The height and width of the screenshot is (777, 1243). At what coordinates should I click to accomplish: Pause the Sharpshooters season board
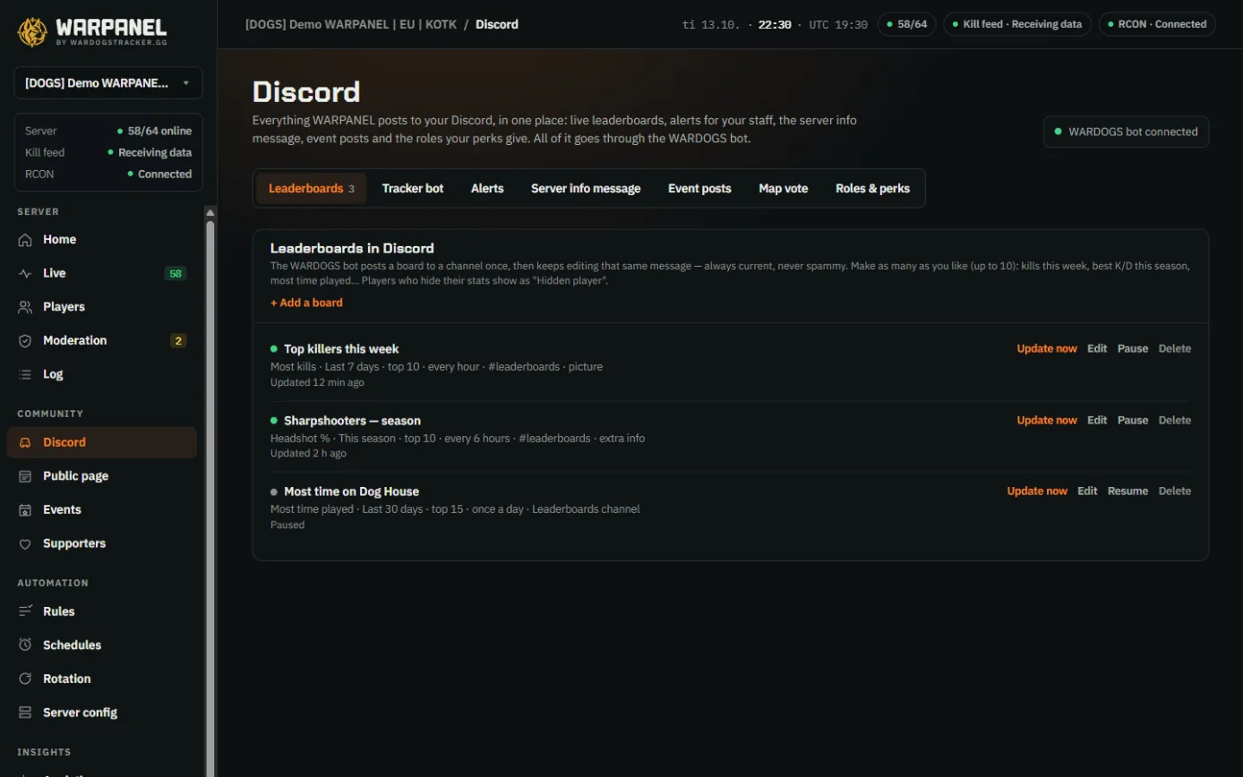[1133, 421]
